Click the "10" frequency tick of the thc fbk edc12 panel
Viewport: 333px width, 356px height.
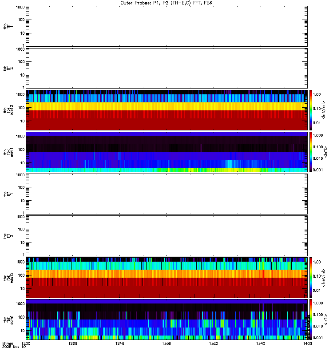22,289
